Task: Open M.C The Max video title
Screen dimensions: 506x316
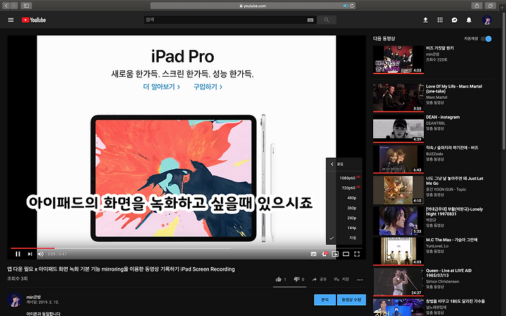Action: (x=452, y=240)
